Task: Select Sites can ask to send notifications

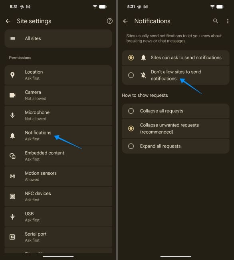Action: coord(176,58)
